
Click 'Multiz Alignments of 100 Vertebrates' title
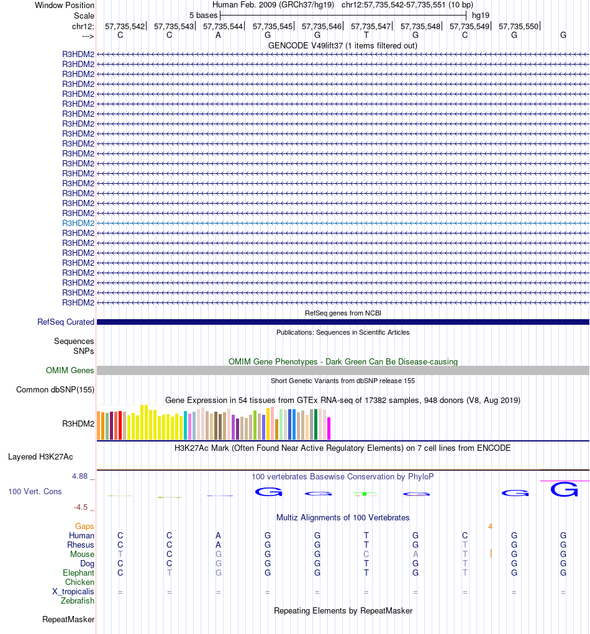pos(343,517)
